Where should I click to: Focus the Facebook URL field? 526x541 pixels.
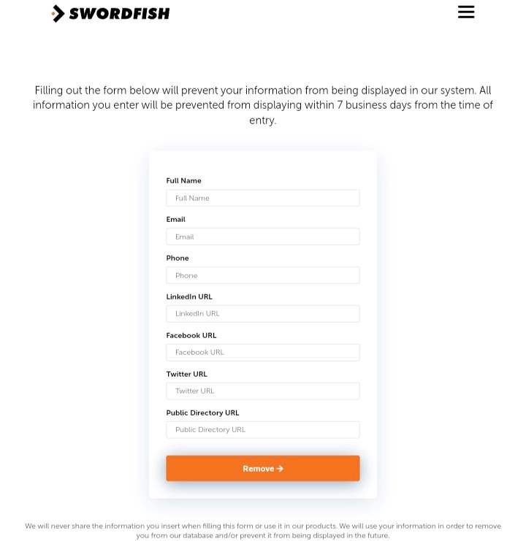263,353
